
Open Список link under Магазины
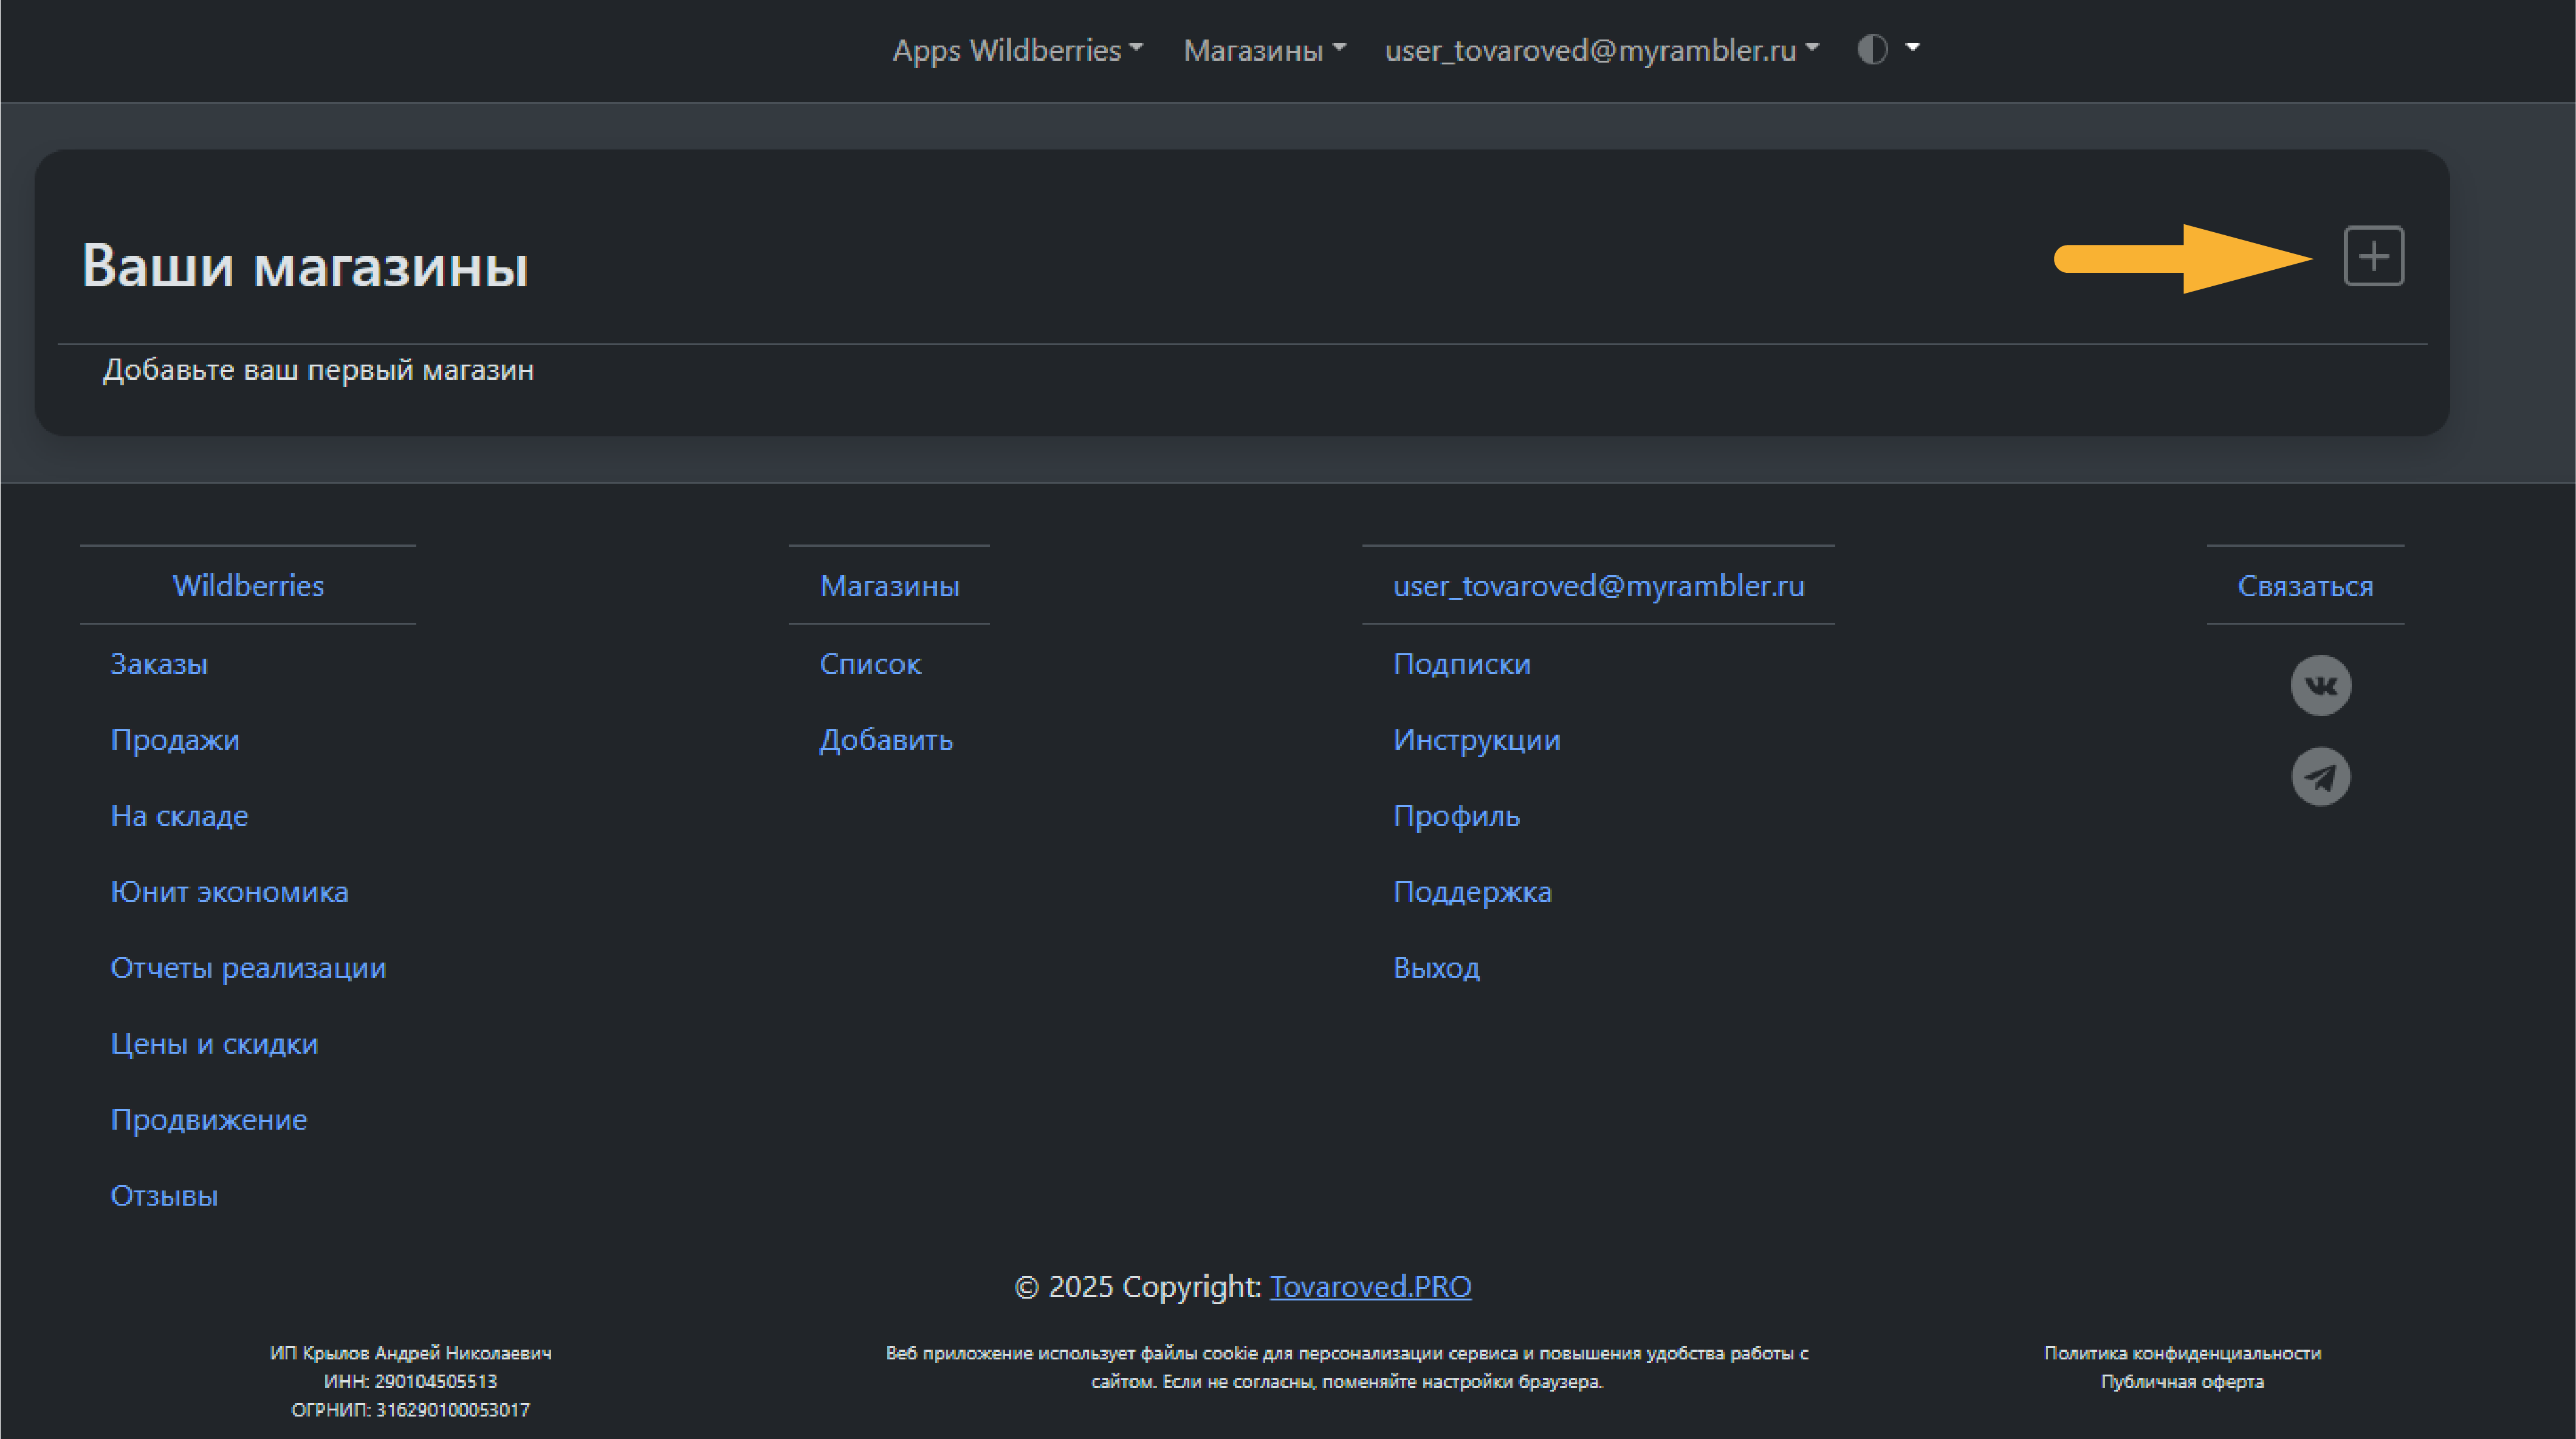point(870,664)
